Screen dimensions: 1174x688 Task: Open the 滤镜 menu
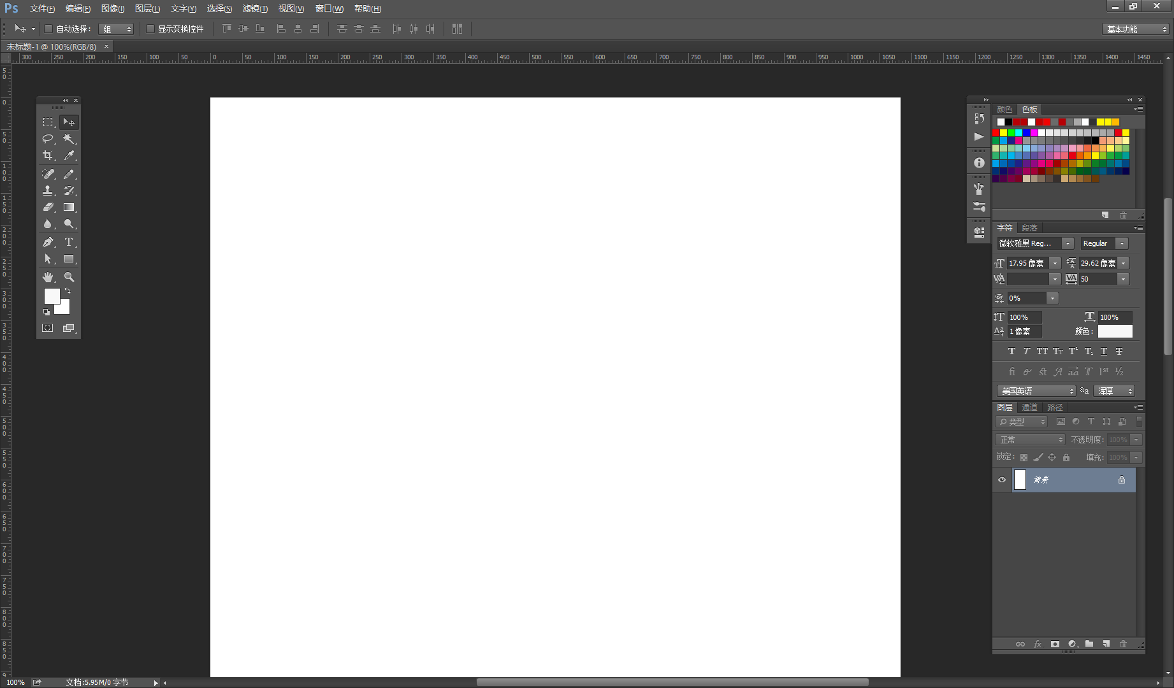[x=255, y=8]
